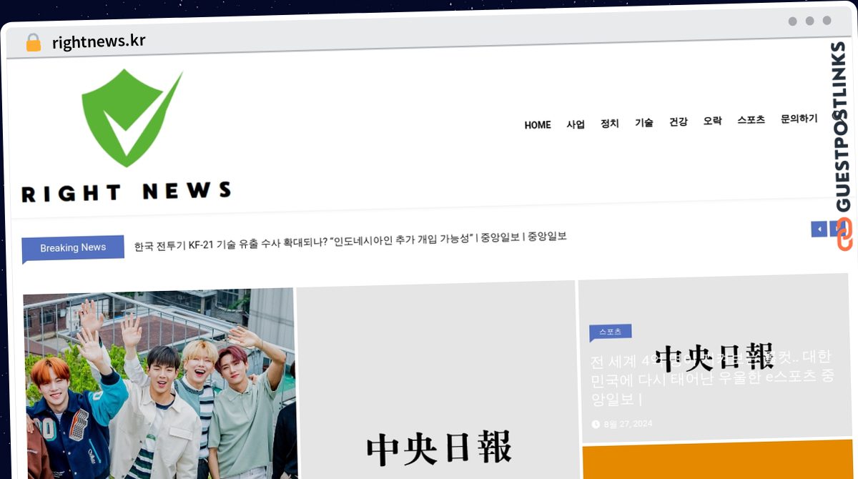
Task: Go to the 정치 section
Action: point(610,123)
